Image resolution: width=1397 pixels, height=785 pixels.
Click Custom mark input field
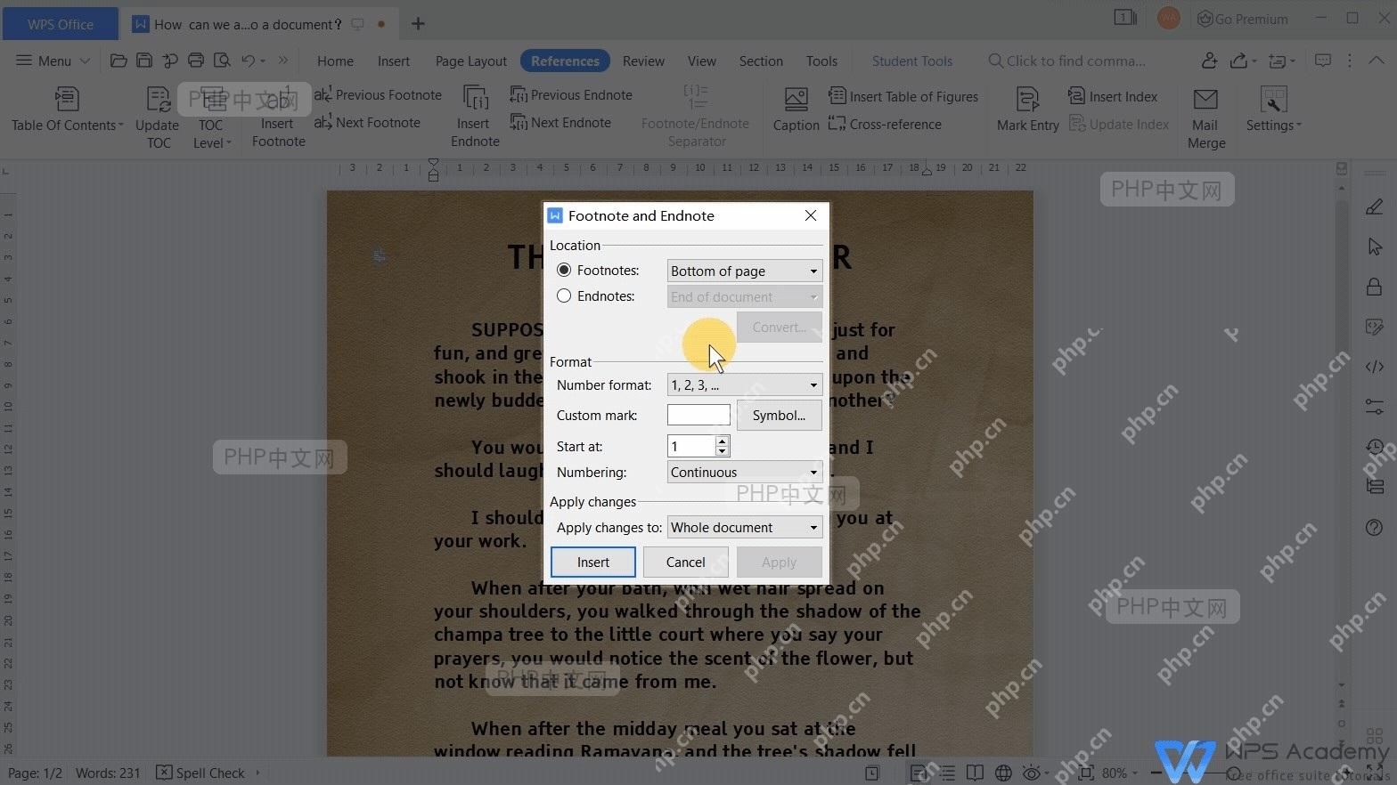pyautogui.click(x=698, y=415)
